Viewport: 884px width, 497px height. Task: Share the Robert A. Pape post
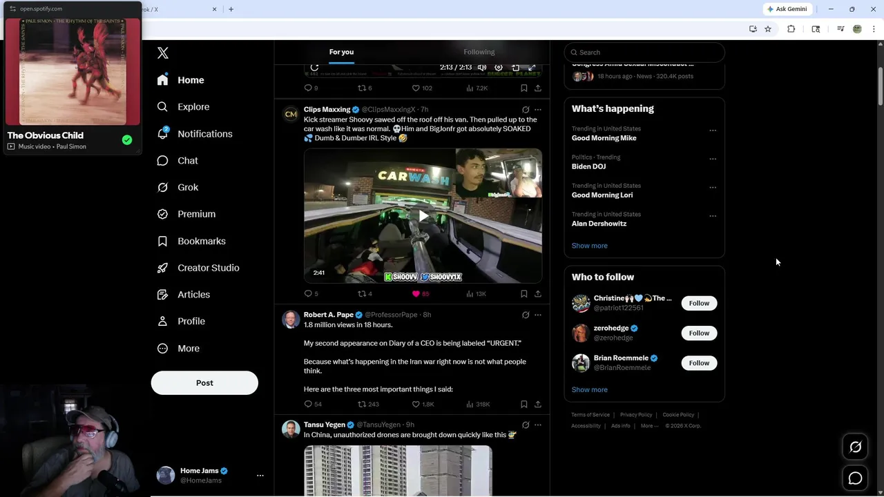pos(538,404)
